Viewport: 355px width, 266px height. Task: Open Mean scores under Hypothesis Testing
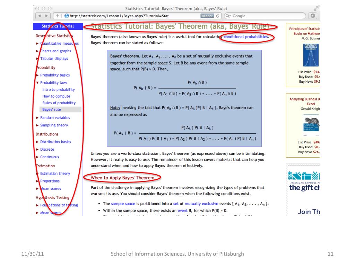51,213
